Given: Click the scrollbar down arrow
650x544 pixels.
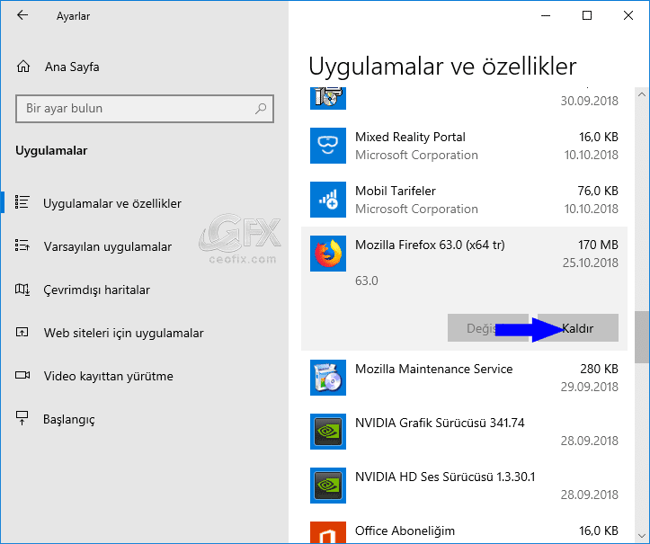Looking at the screenshot, I should [x=642, y=535].
